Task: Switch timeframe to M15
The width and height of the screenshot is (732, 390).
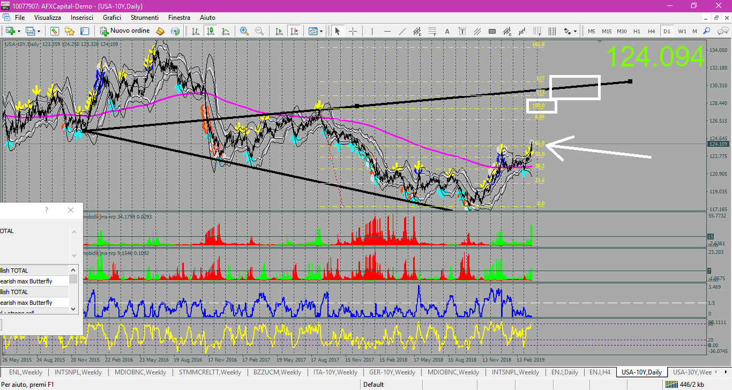Action: 607,31
